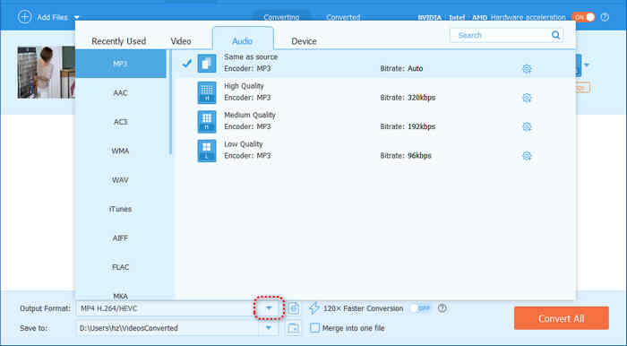The width and height of the screenshot is (627, 346).
Task: Open custom profile icon beside Output Format
Action: click(294, 308)
